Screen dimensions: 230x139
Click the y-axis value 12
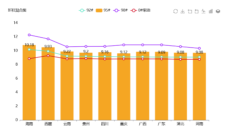(x=16, y=36)
